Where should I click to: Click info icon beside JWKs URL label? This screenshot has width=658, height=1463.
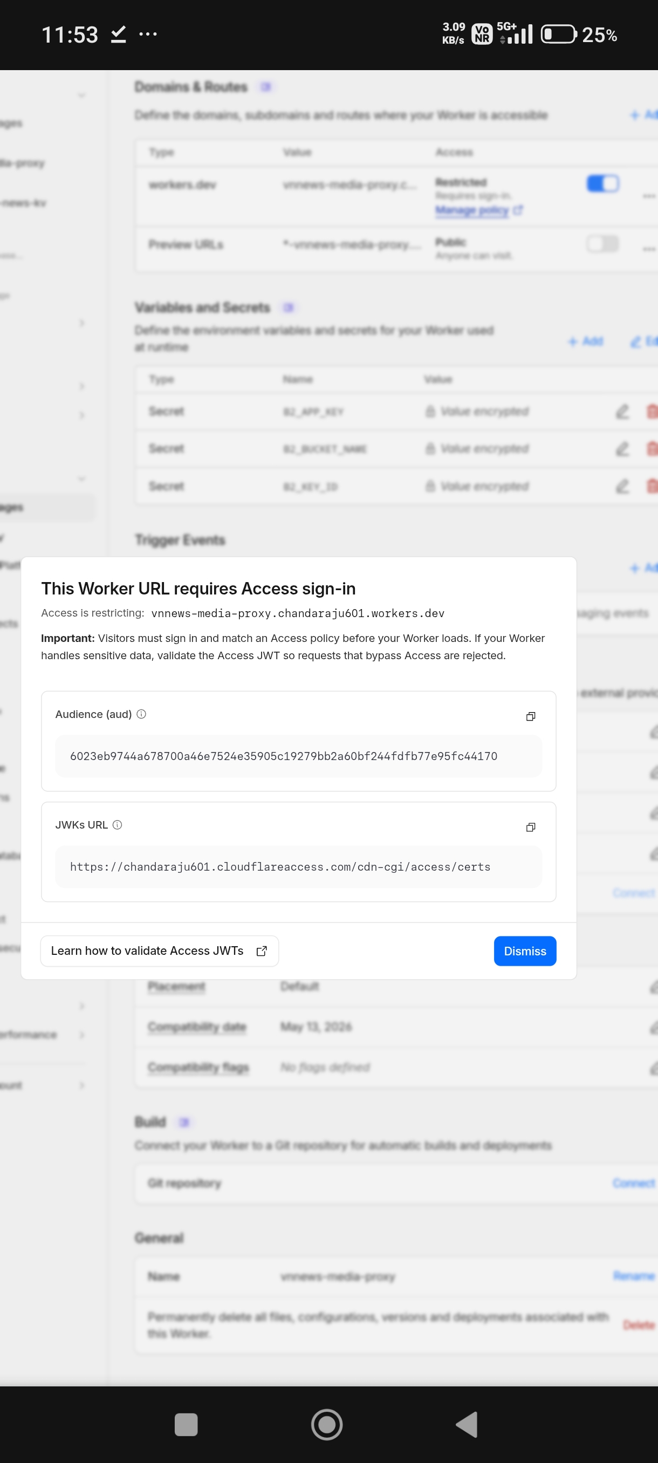117,825
